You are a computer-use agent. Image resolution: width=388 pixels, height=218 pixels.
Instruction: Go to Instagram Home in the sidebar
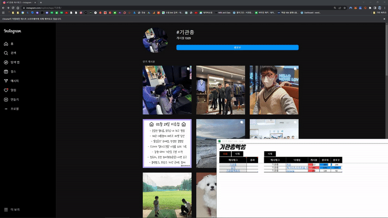pyautogui.click(x=6, y=44)
